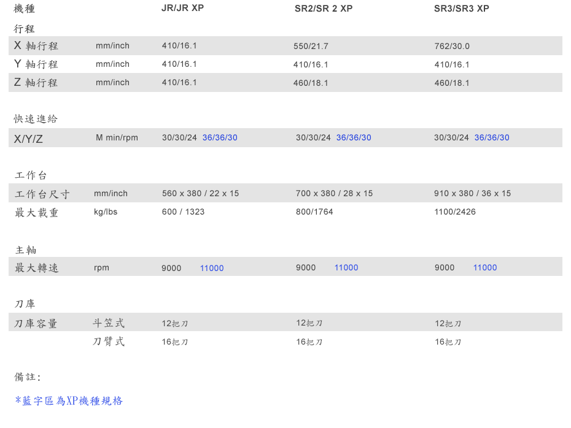Screen dimensions: 571x428
Task: Click the JR/JR XP column header
Action: click(x=182, y=8)
